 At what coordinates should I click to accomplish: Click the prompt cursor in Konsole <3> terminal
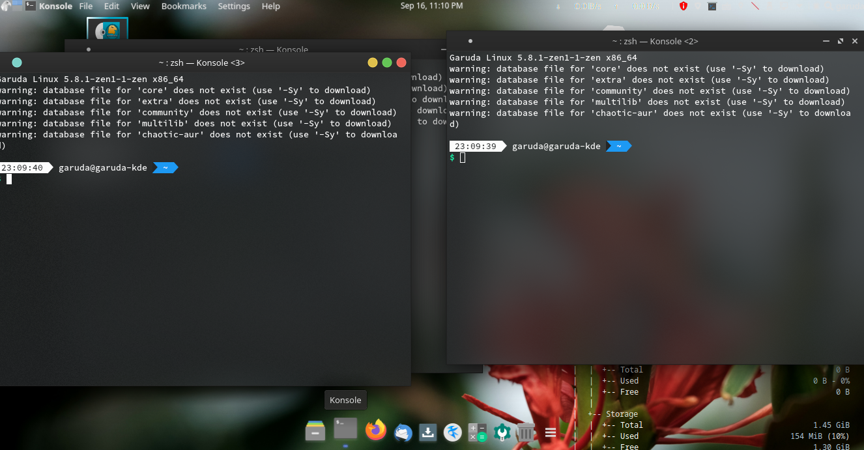click(9, 179)
